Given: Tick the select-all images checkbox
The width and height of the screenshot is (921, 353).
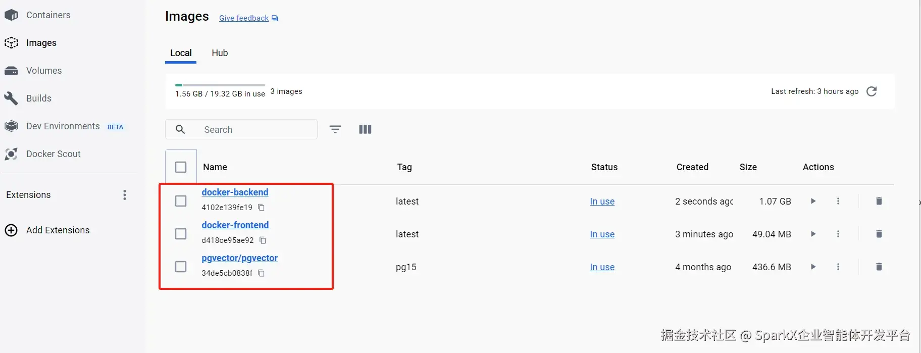Looking at the screenshot, I should click(181, 167).
